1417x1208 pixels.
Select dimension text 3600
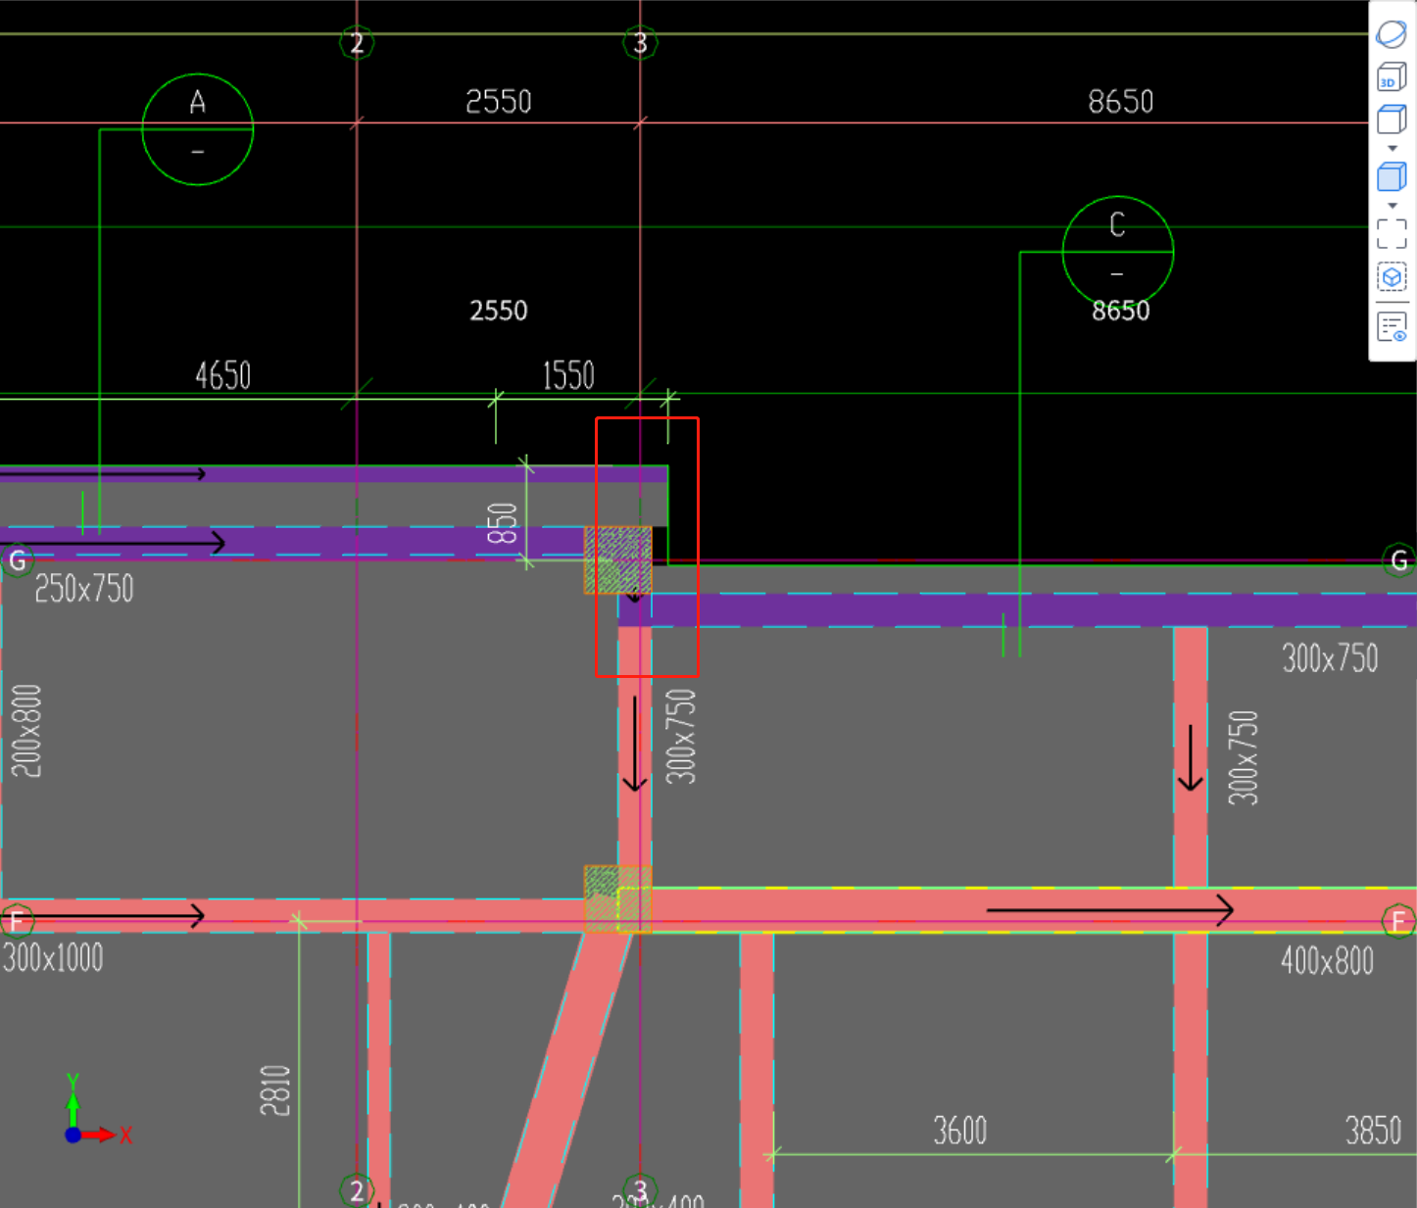point(959,1132)
